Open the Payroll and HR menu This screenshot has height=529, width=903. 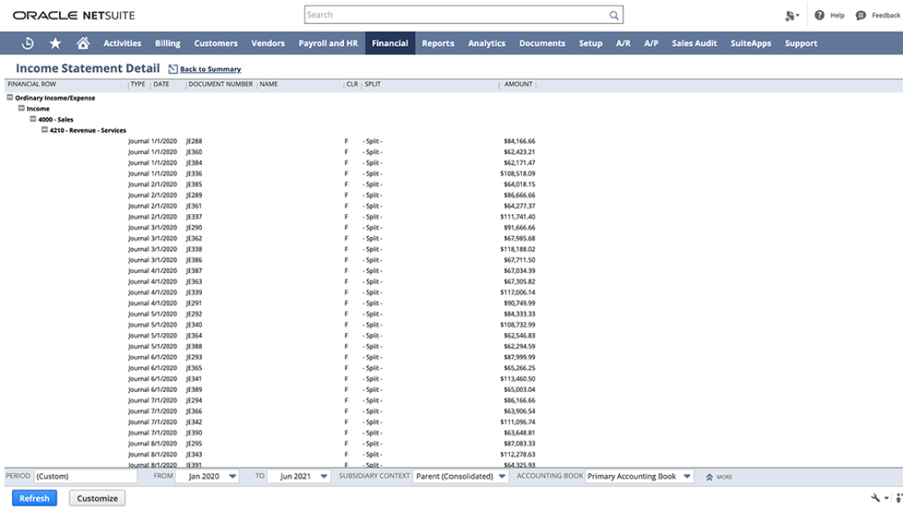(328, 43)
